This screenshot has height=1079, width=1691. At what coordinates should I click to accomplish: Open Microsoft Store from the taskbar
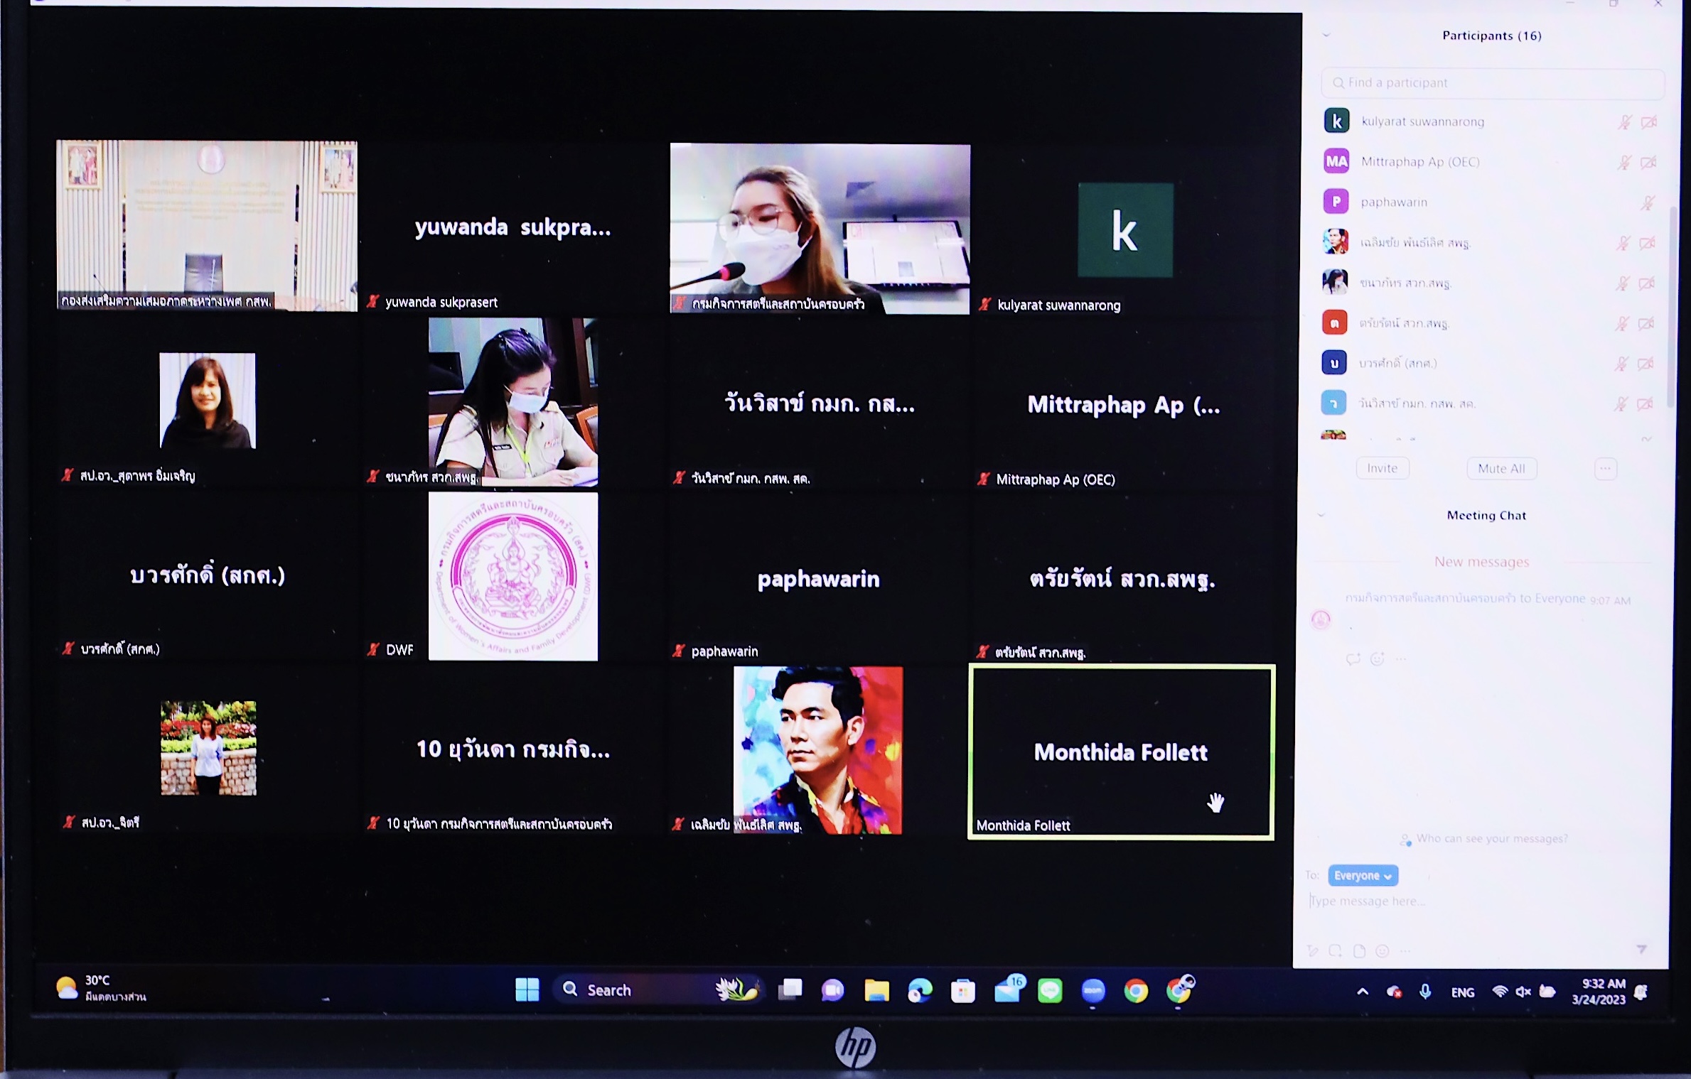point(963,991)
